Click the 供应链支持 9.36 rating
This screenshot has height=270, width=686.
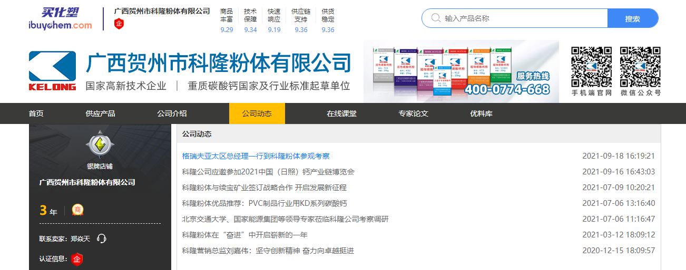(x=301, y=20)
